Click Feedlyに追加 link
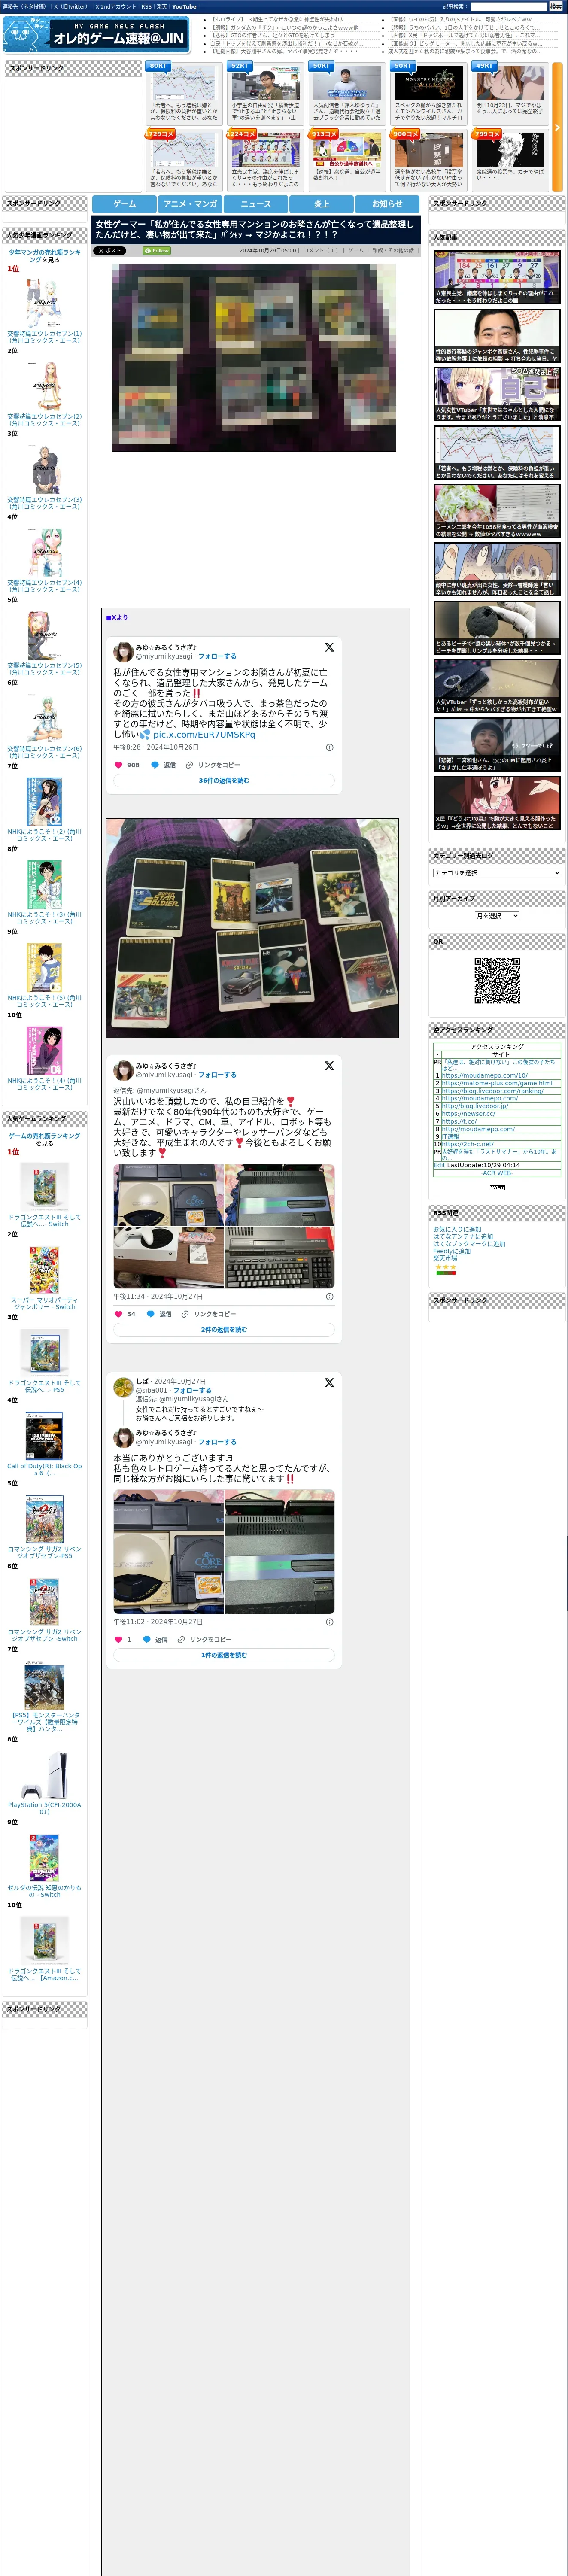The width and height of the screenshot is (568, 2576). click(452, 1251)
